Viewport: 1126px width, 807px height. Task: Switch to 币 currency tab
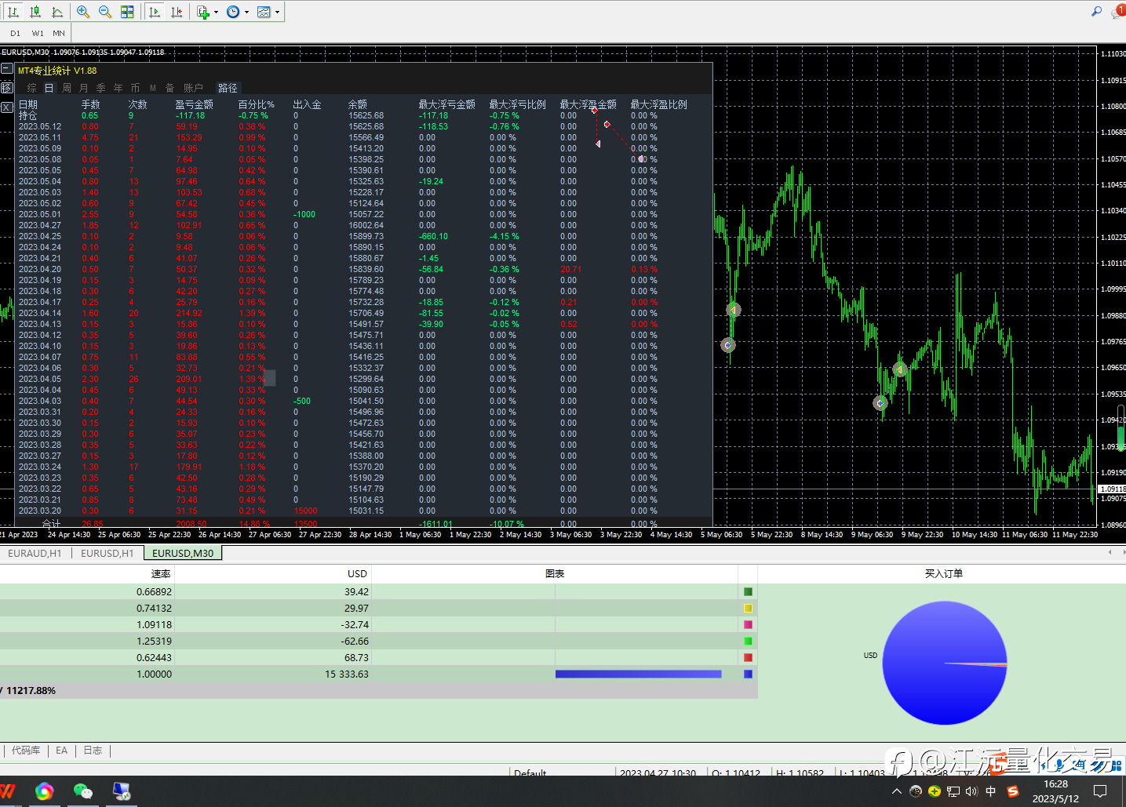point(136,88)
